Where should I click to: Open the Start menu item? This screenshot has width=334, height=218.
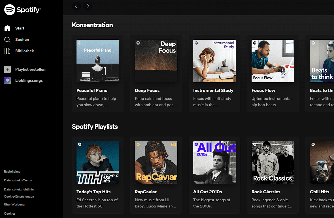(x=20, y=28)
